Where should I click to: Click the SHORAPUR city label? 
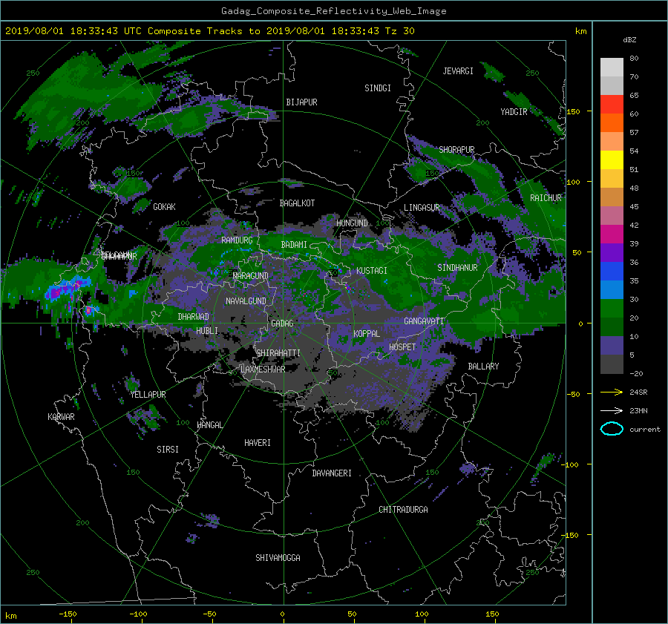pyautogui.click(x=456, y=150)
